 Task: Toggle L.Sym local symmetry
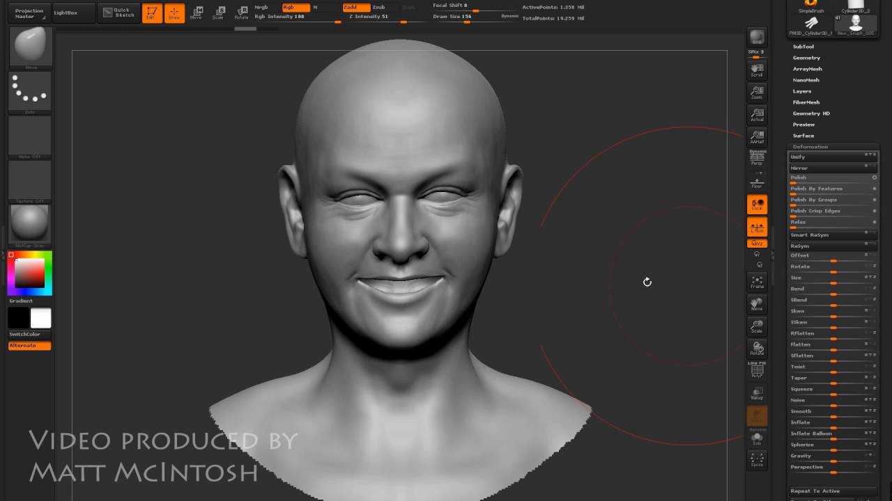click(x=757, y=227)
